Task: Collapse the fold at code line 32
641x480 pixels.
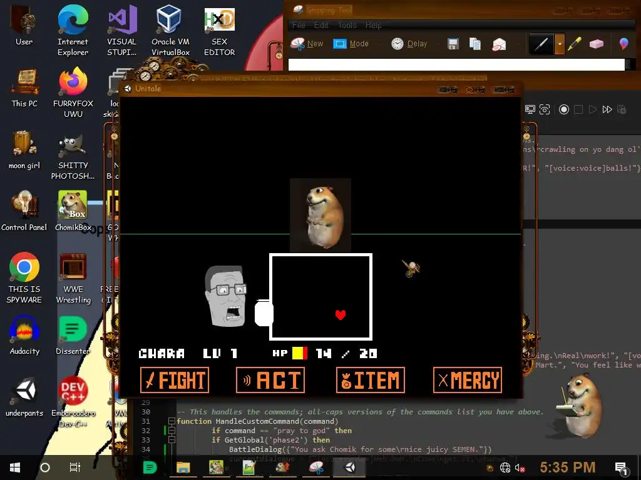Action: 172,431
